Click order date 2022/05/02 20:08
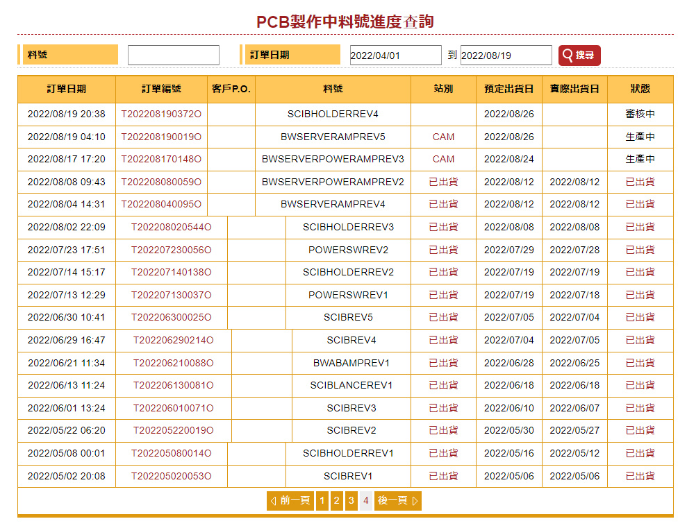This screenshot has width=687, height=528. tap(67, 476)
